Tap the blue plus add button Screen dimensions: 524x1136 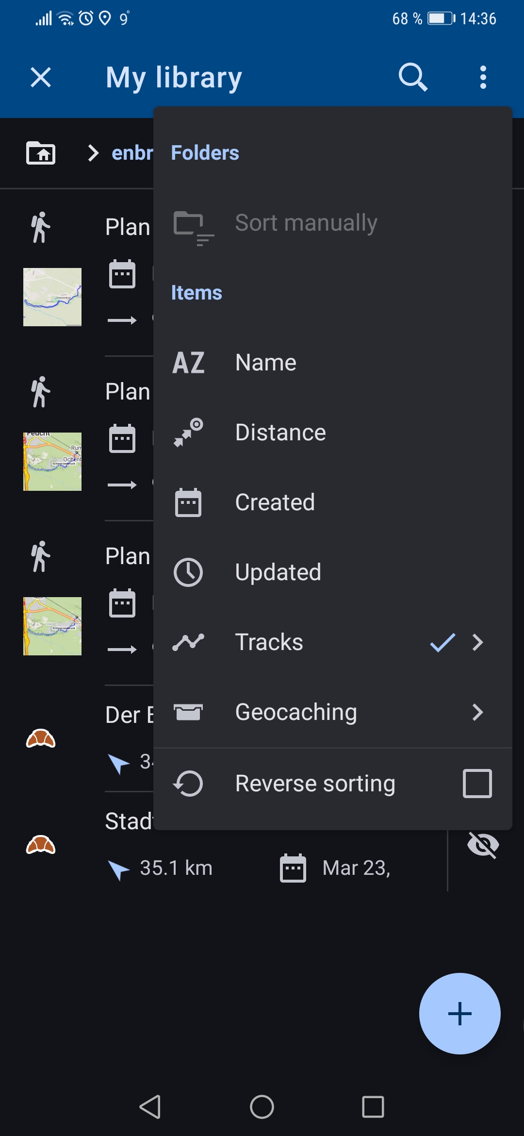click(x=459, y=1014)
